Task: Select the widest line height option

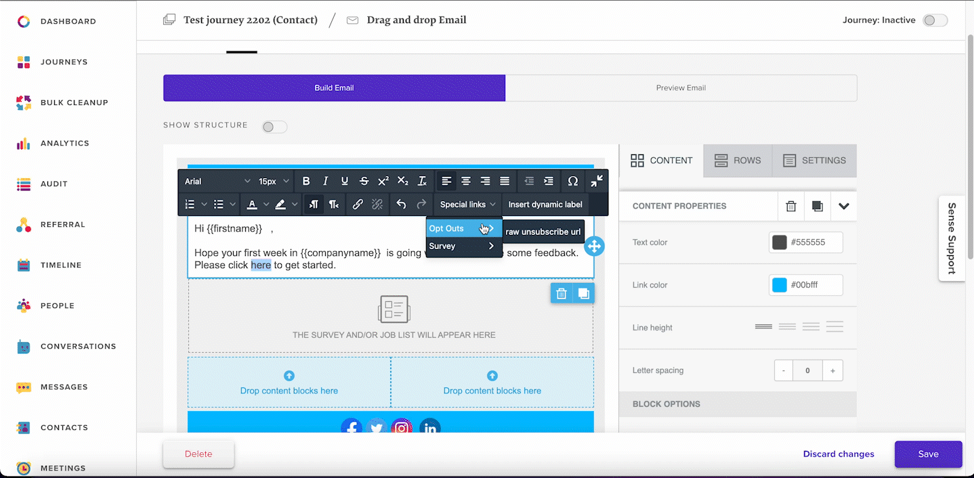Action: click(x=834, y=327)
